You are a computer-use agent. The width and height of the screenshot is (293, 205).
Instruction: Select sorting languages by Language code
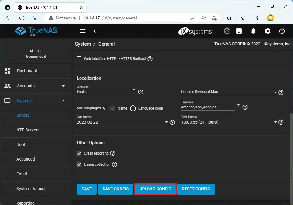pyautogui.click(x=133, y=108)
